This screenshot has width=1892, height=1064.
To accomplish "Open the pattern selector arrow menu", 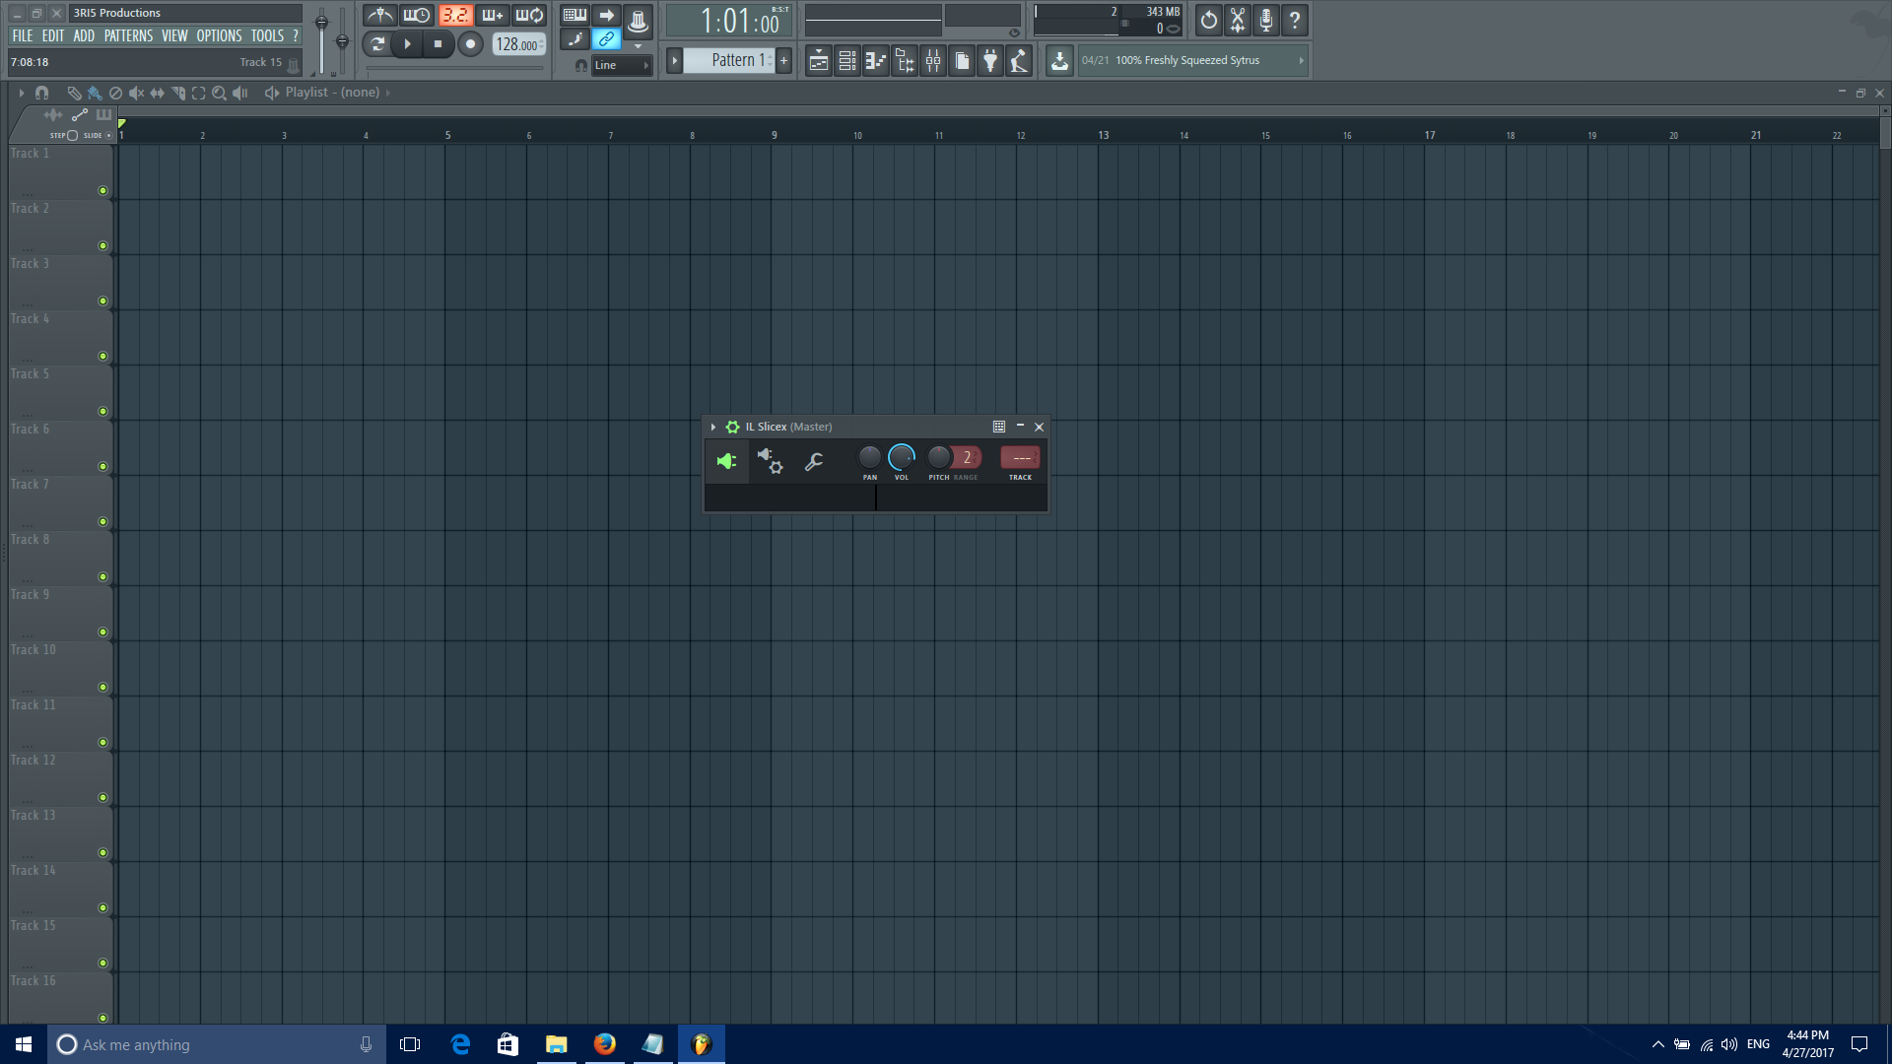I will [675, 61].
